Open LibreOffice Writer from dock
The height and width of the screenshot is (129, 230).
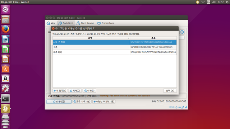(5, 39)
